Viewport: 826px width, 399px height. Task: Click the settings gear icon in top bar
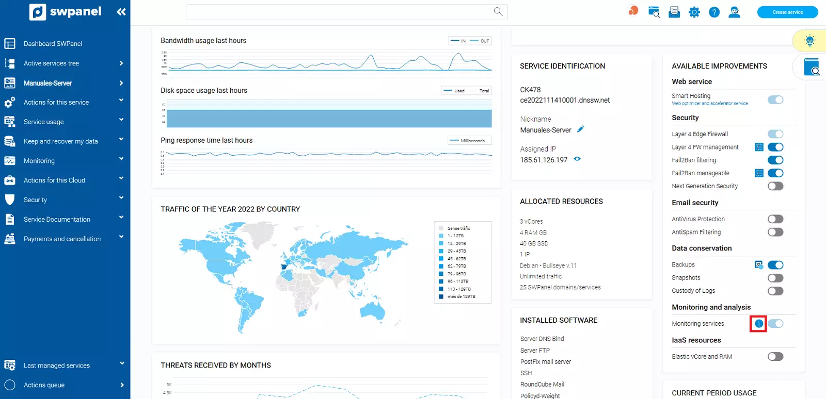694,12
